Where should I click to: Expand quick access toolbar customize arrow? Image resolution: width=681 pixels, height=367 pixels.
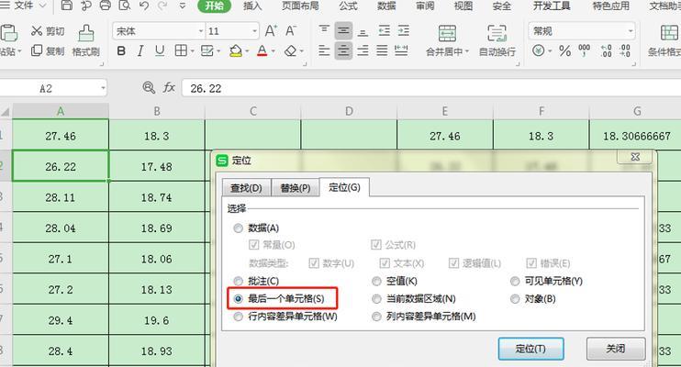183,6
